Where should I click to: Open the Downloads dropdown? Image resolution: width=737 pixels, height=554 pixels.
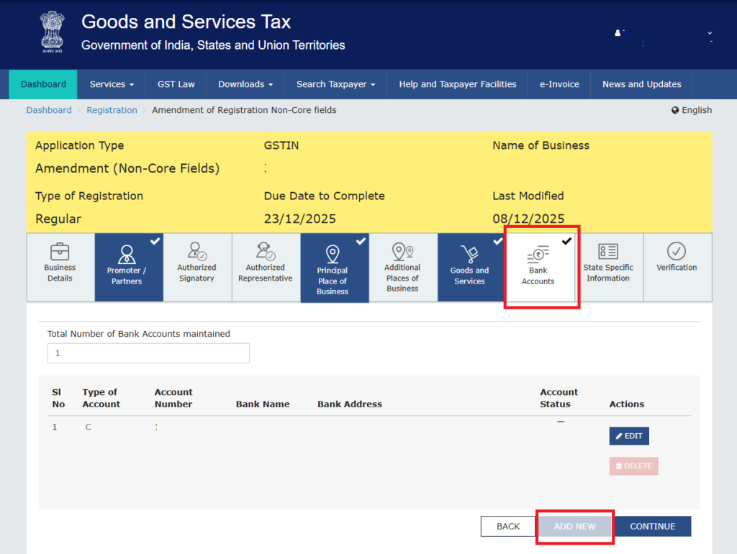245,84
